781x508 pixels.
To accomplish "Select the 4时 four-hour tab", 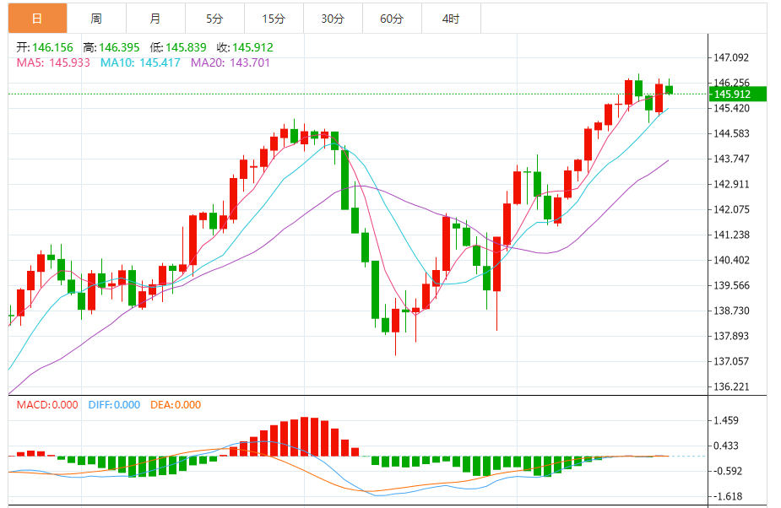I will 451,19.
